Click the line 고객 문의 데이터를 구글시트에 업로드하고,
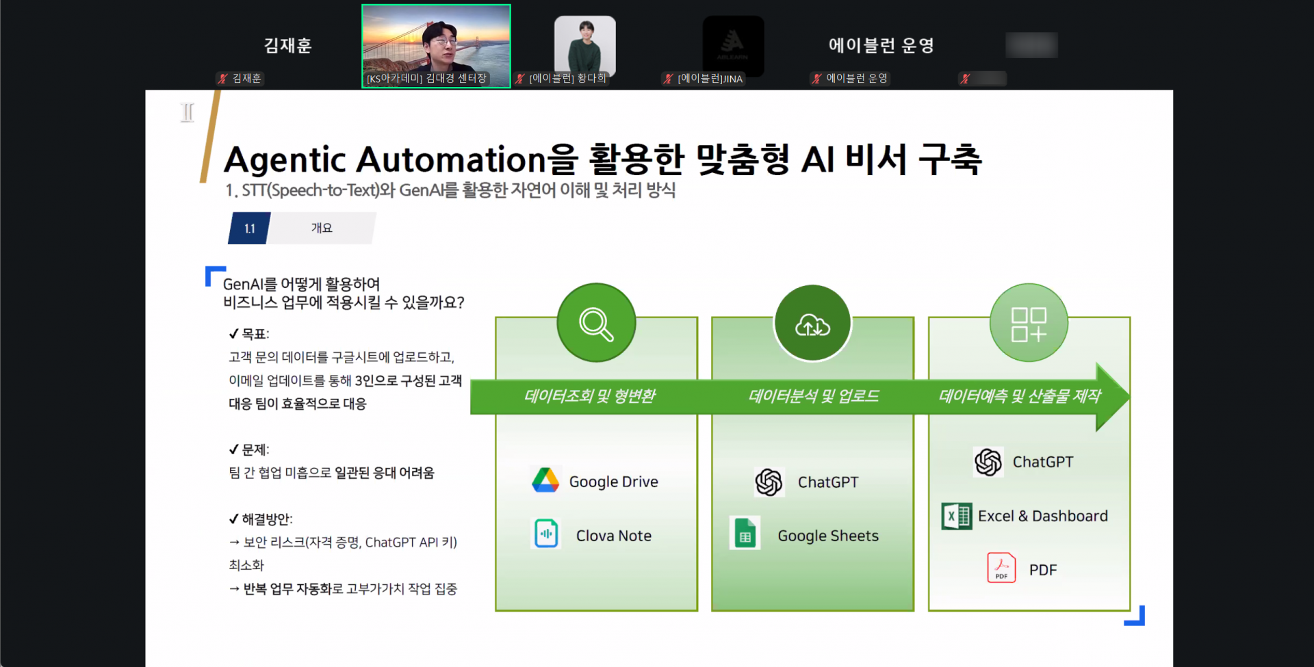Viewport: 1314px width, 667px height. click(x=342, y=357)
